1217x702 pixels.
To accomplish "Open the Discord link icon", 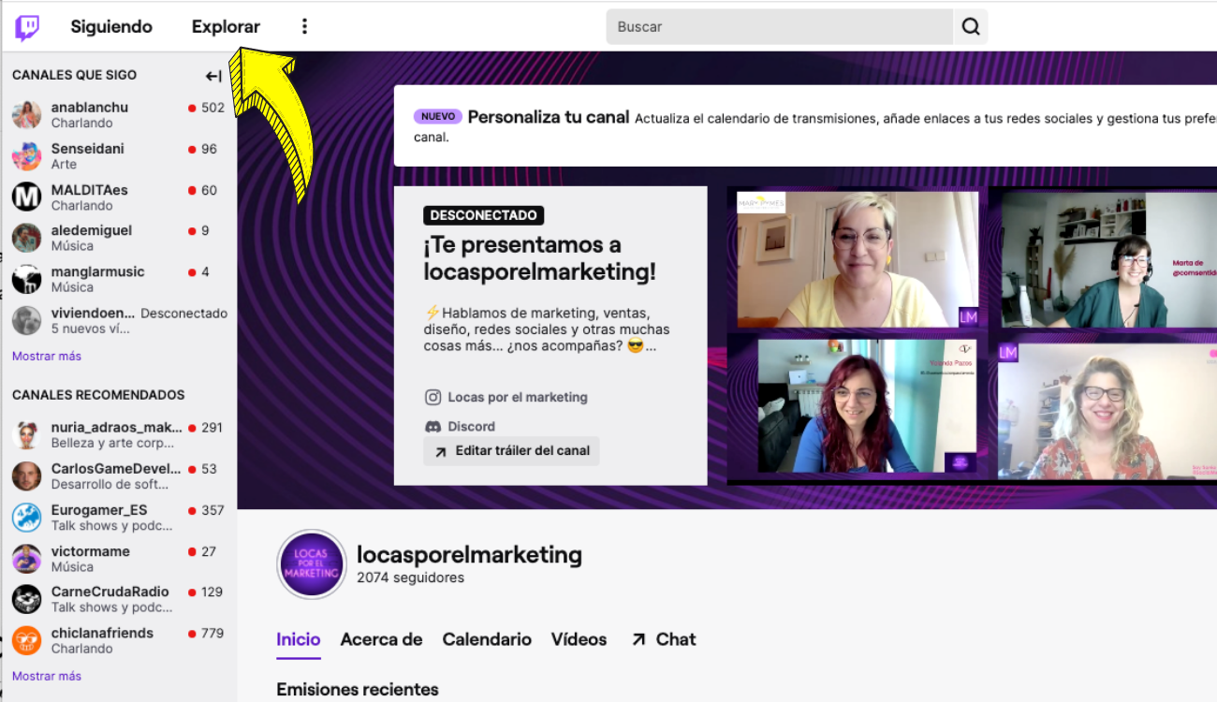I will coord(433,426).
